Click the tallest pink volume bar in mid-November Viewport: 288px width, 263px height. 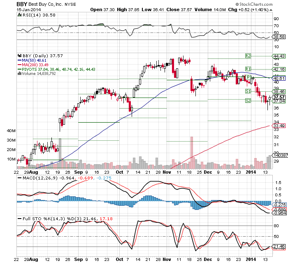(192, 153)
